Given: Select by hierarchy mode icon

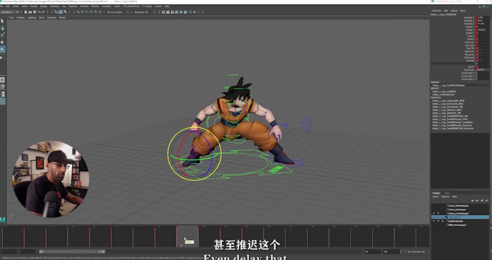Looking at the screenshot, I should [56, 12].
